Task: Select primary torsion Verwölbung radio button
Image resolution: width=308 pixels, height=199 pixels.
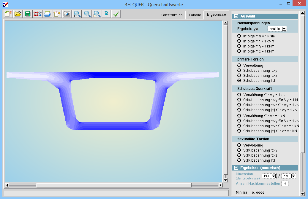Action: coord(239,65)
